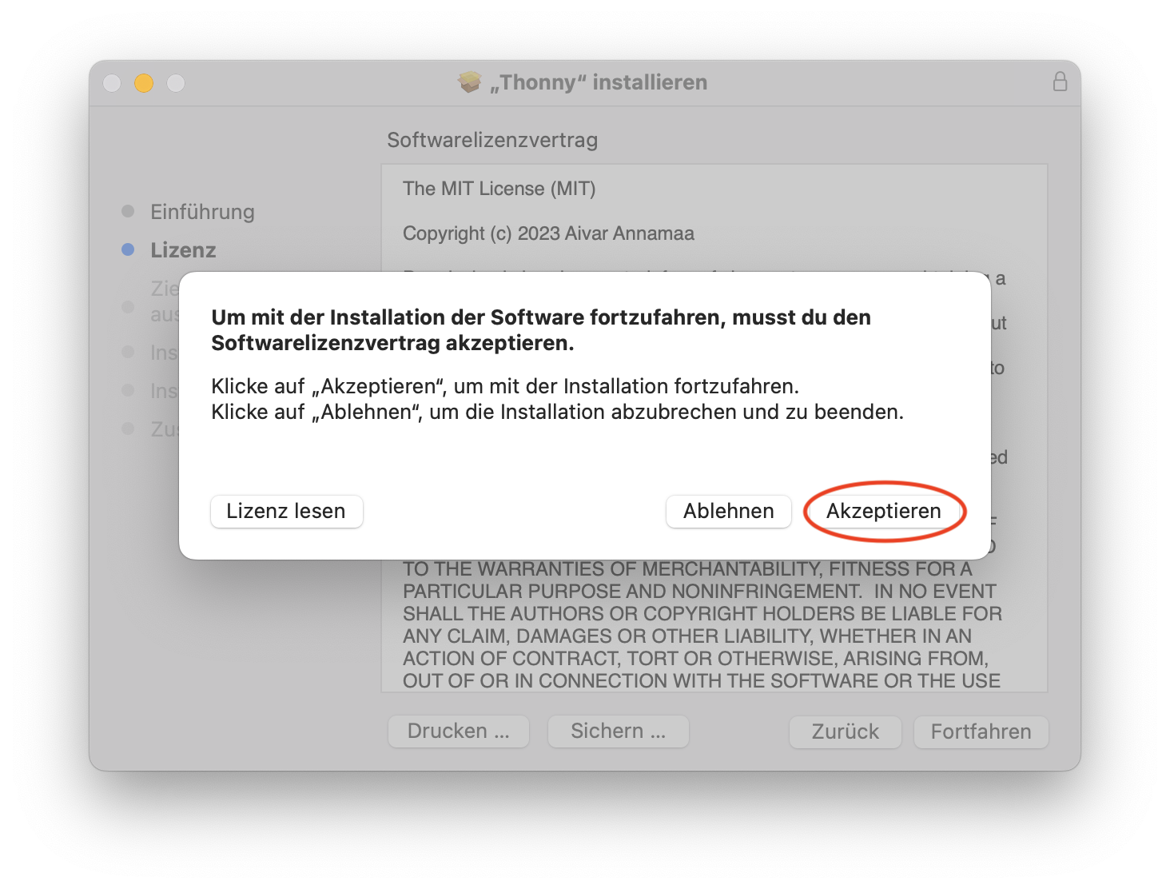Click the Fortfahren button

point(981,732)
